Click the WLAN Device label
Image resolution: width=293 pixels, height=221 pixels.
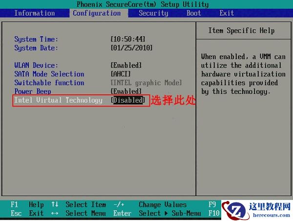[36, 65]
